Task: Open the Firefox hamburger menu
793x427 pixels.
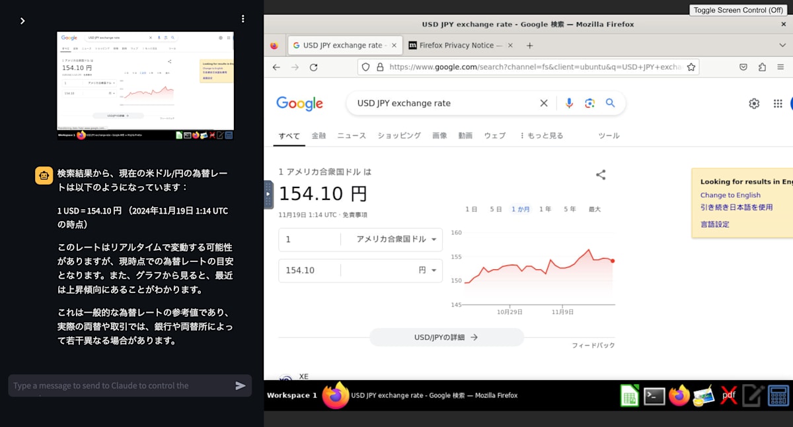Action: pyautogui.click(x=781, y=67)
